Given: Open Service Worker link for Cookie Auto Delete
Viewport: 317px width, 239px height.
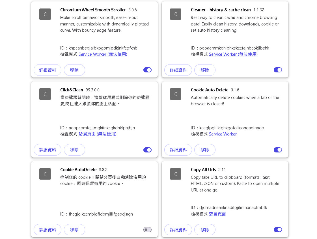Looking at the screenshot, I should 223,134.
